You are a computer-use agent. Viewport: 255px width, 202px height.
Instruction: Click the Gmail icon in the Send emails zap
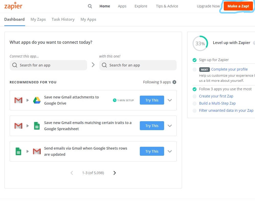point(37,151)
